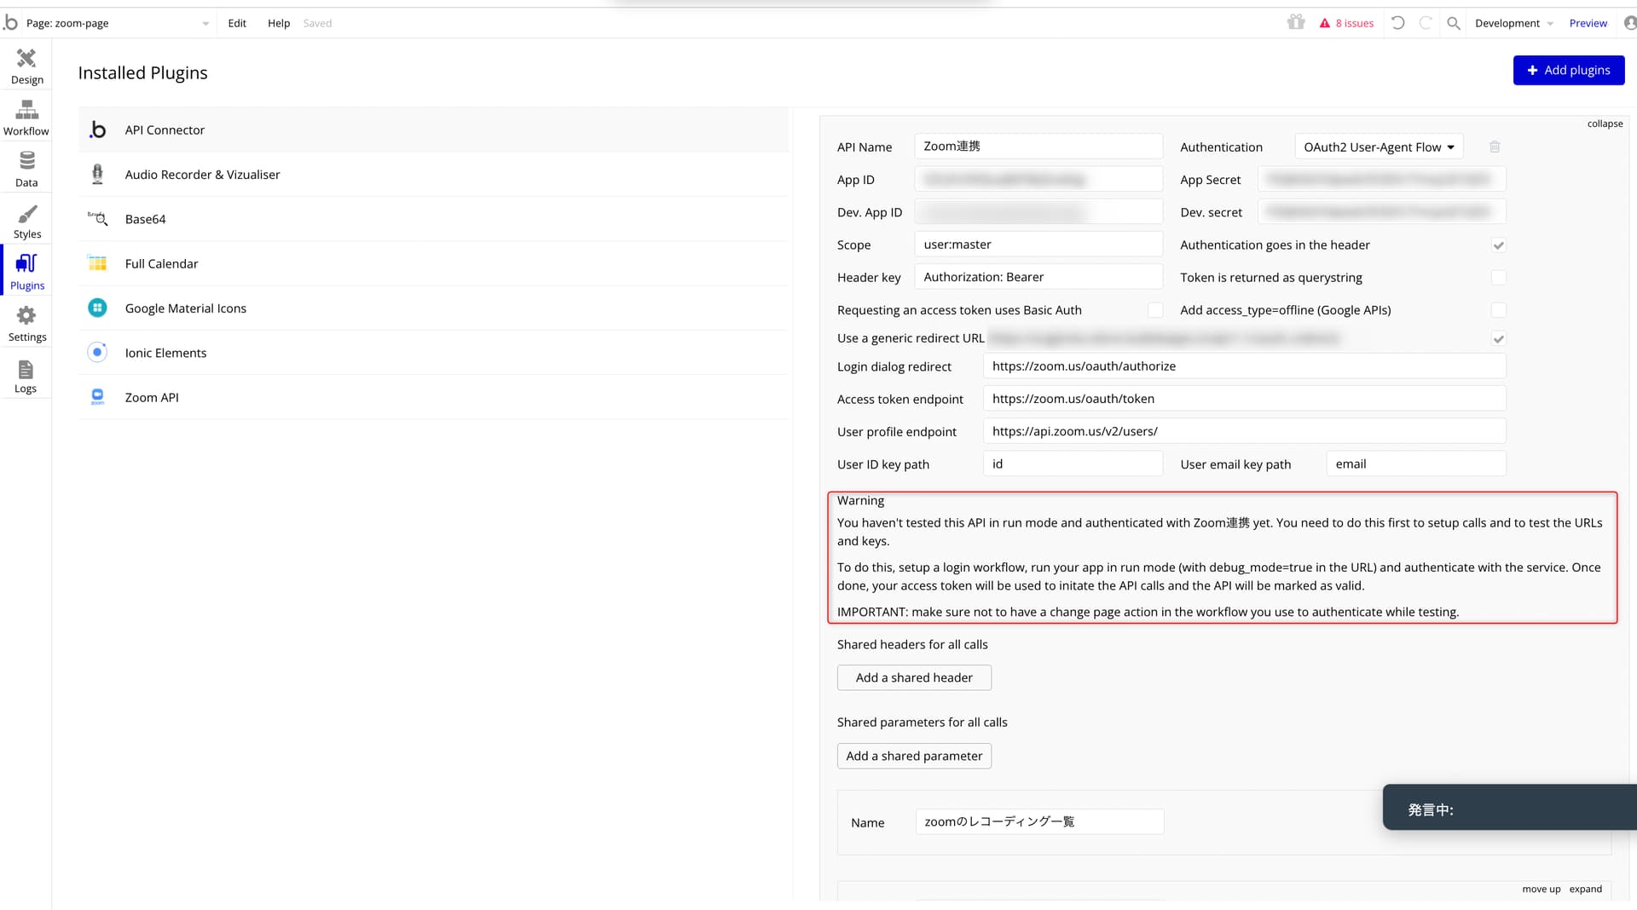The width and height of the screenshot is (1637, 910).
Task: Open the Settings tab in the sidebar
Action: 26,325
